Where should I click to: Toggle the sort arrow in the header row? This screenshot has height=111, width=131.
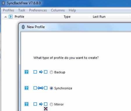6,17
